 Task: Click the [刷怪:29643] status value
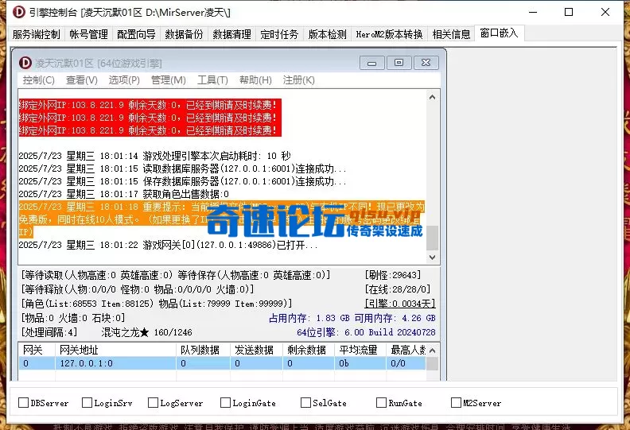pyautogui.click(x=392, y=275)
